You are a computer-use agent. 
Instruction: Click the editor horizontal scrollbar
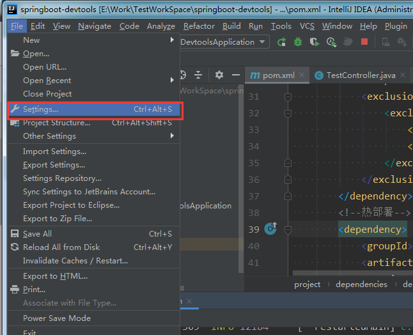pyautogui.click(x=353, y=273)
